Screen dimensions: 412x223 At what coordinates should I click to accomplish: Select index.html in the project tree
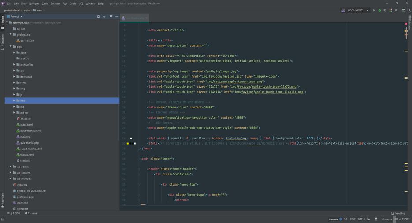tap(26, 125)
